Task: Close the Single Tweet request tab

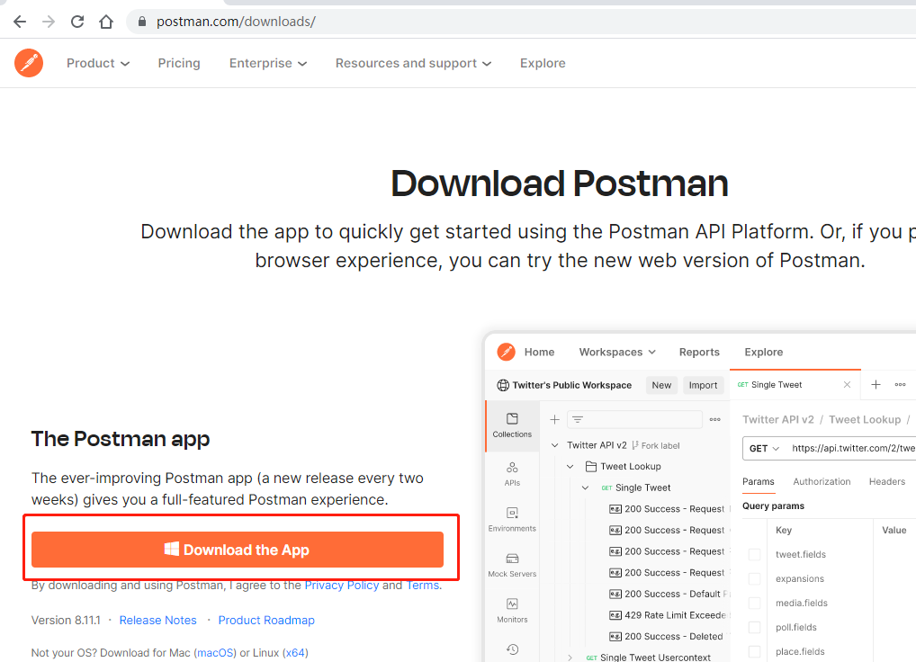Action: [847, 385]
